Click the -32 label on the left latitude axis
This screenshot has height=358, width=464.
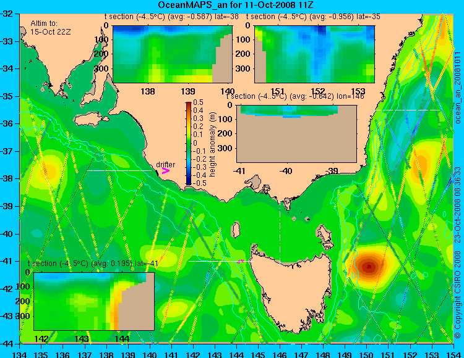click(x=7, y=14)
